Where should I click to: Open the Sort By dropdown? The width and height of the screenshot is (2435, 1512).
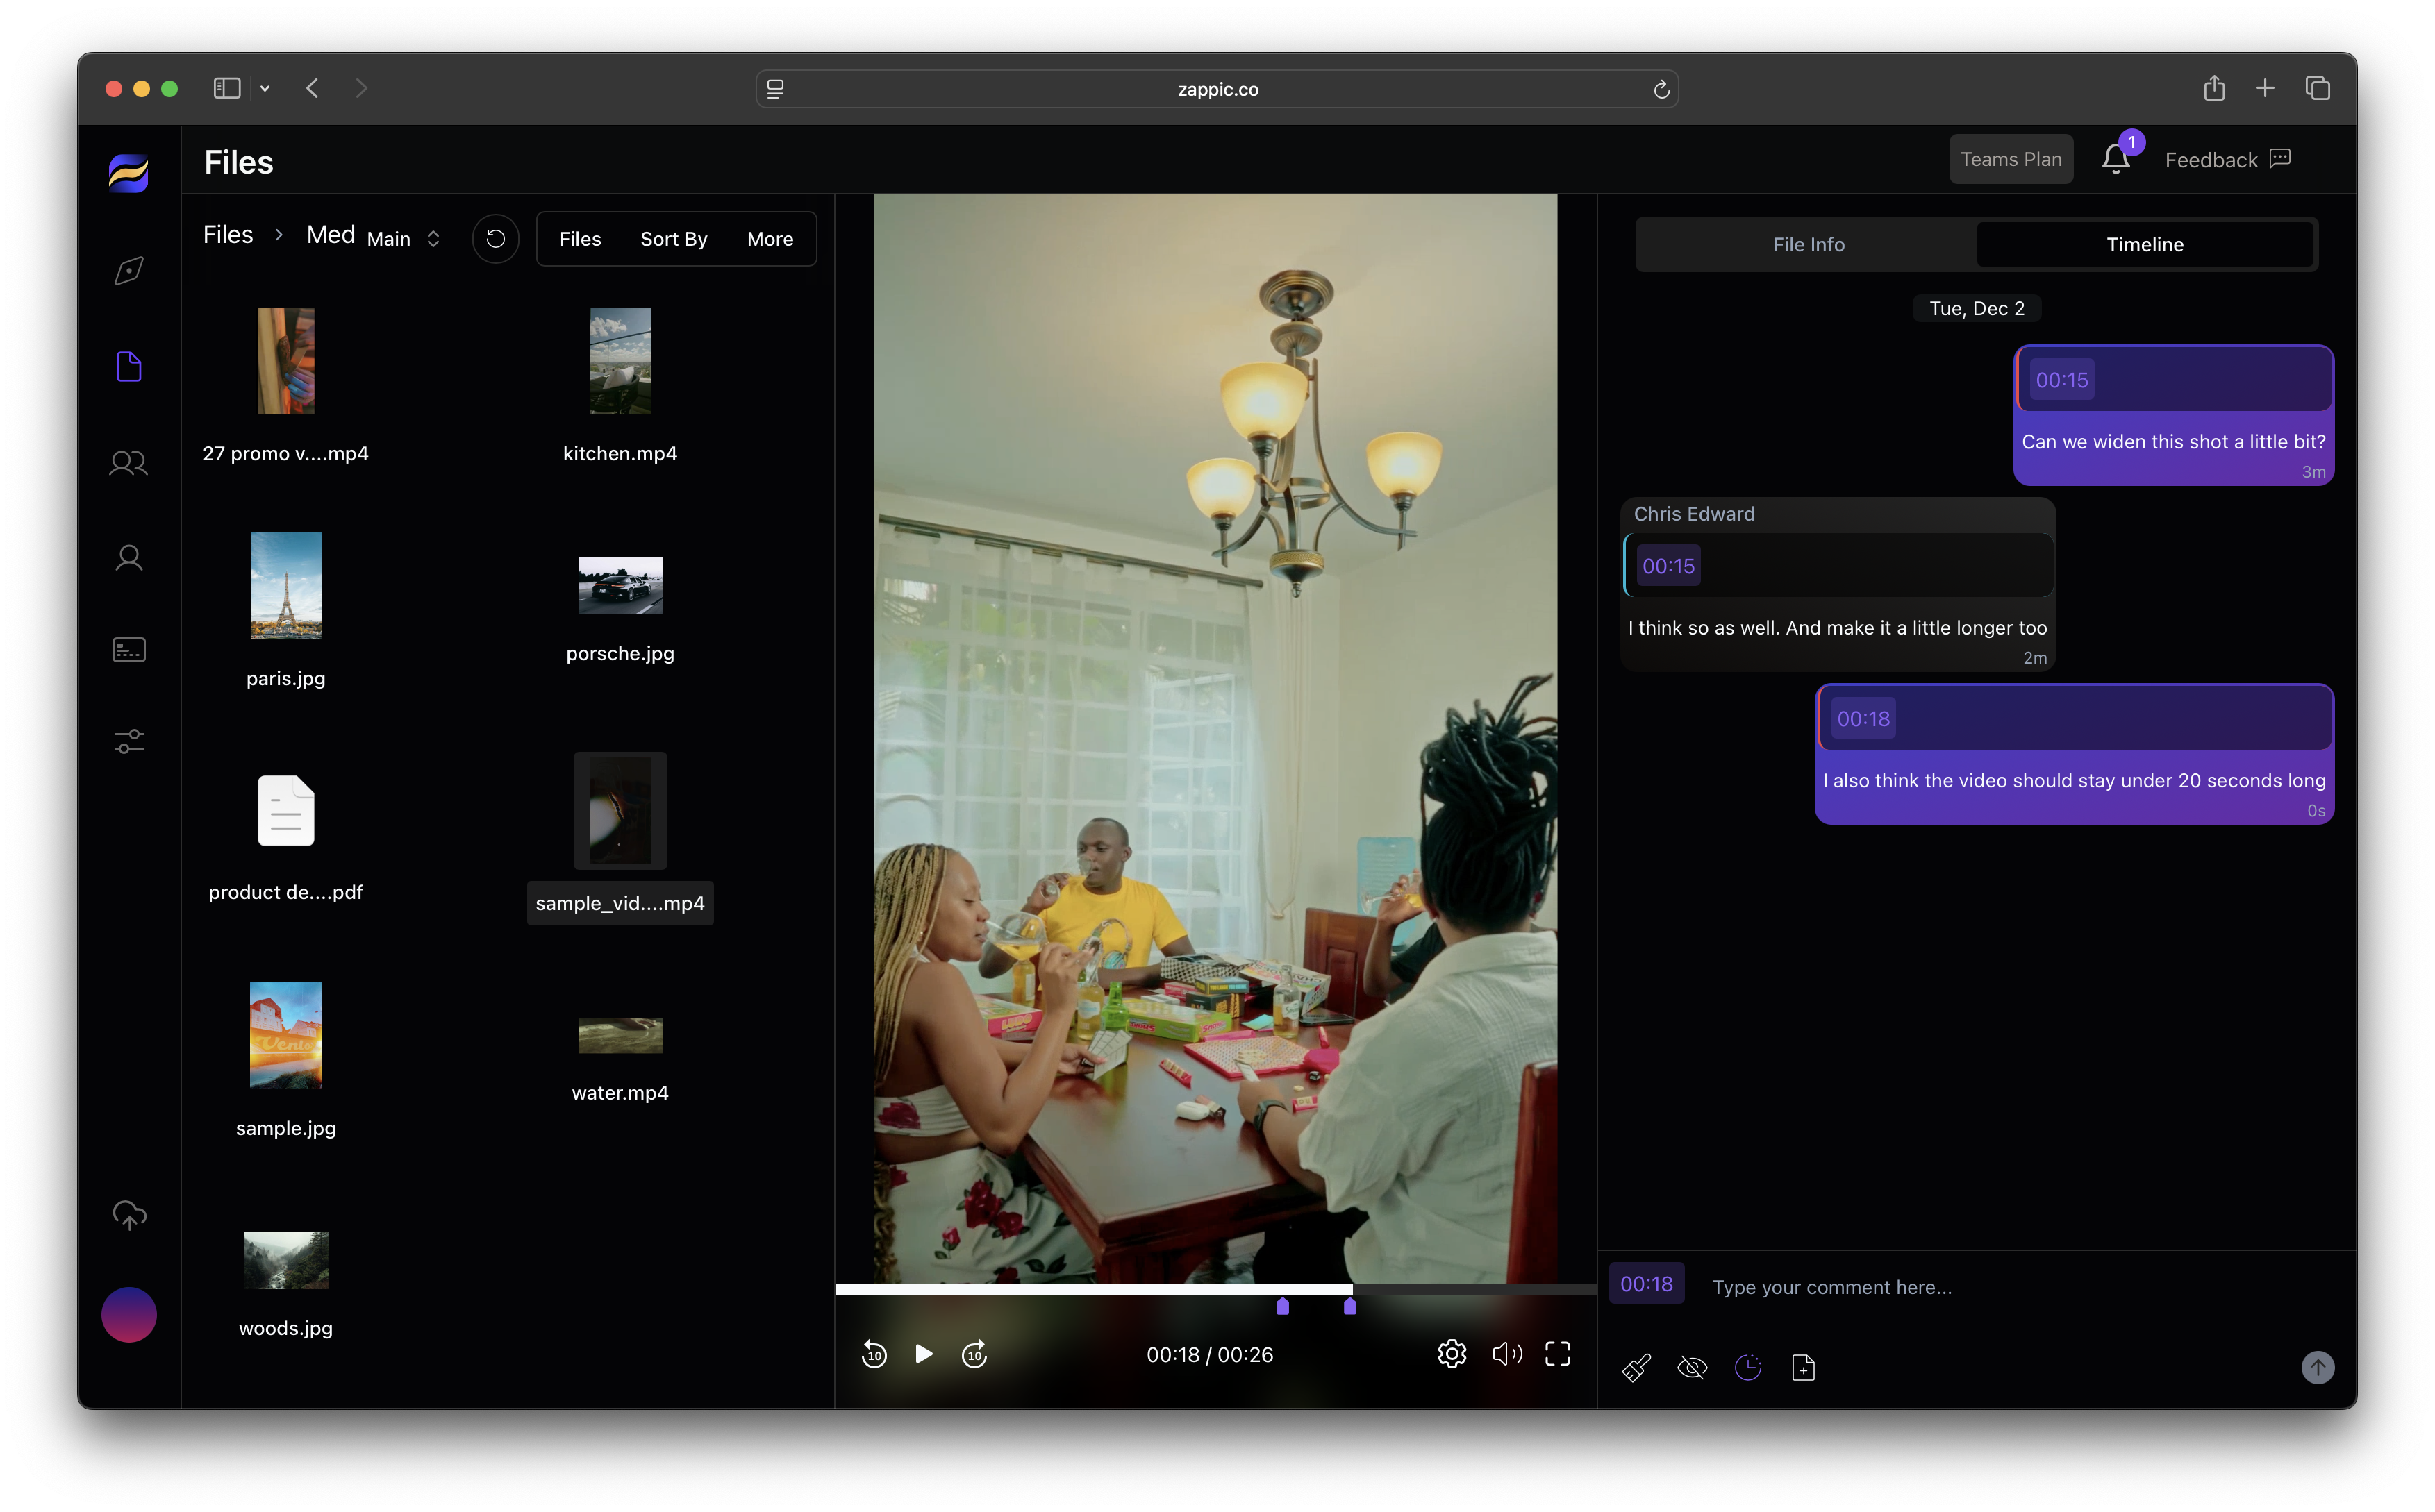click(x=673, y=239)
